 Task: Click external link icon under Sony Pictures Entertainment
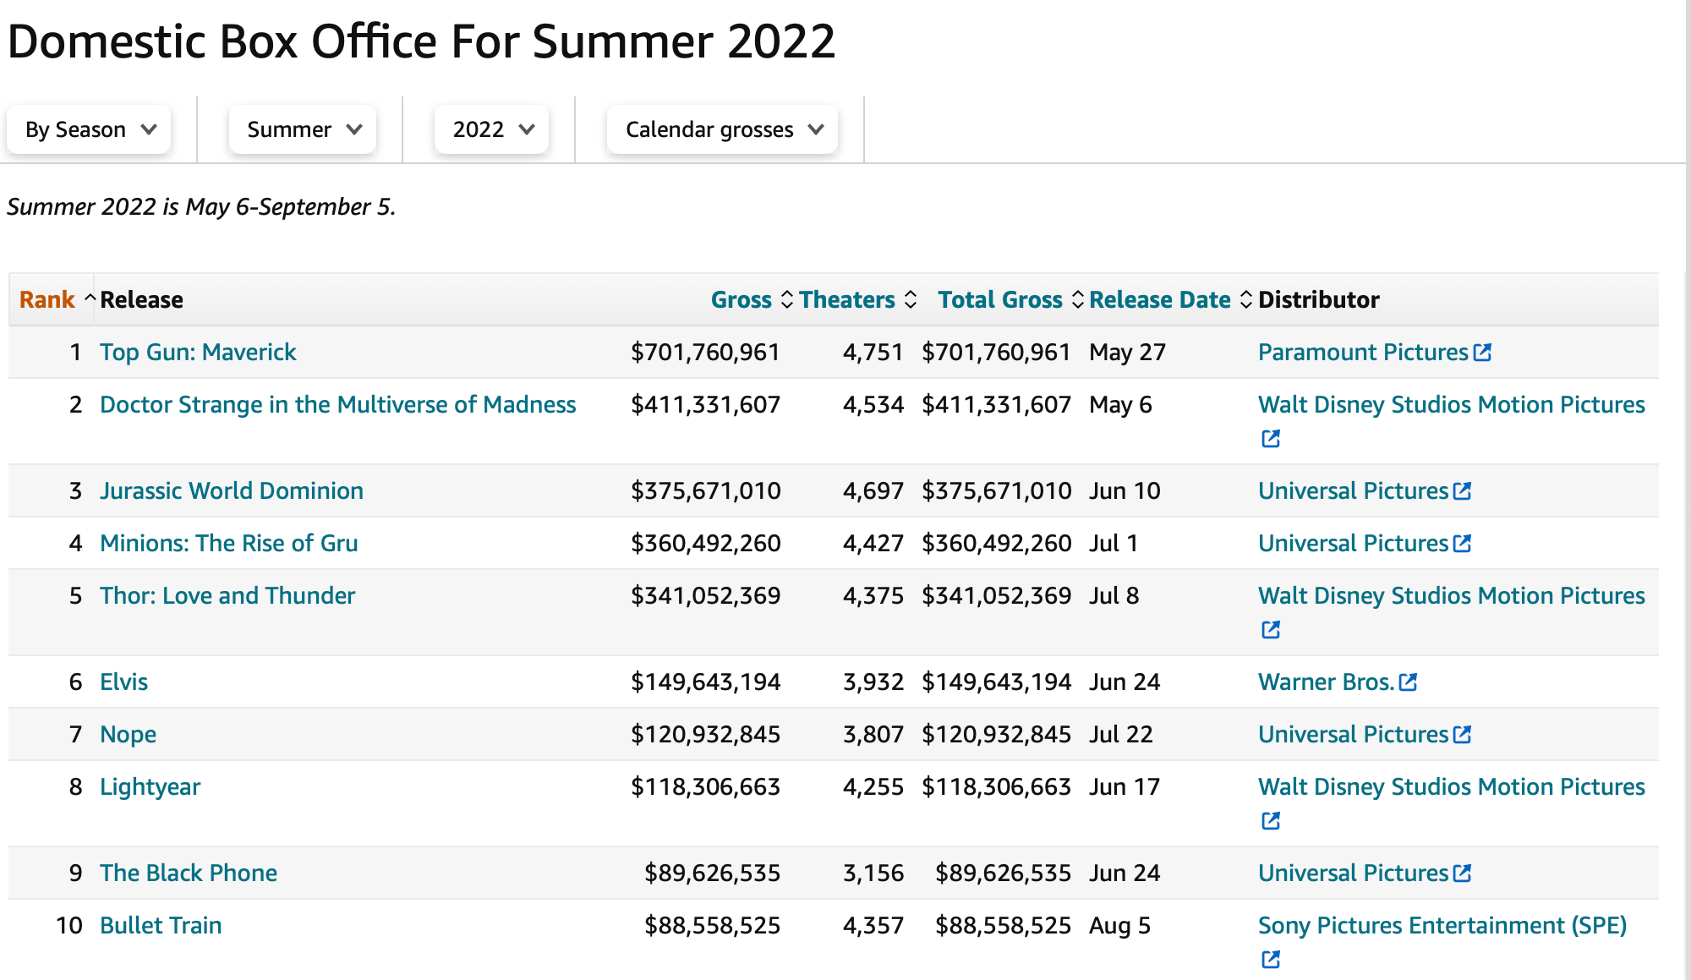tap(1270, 959)
